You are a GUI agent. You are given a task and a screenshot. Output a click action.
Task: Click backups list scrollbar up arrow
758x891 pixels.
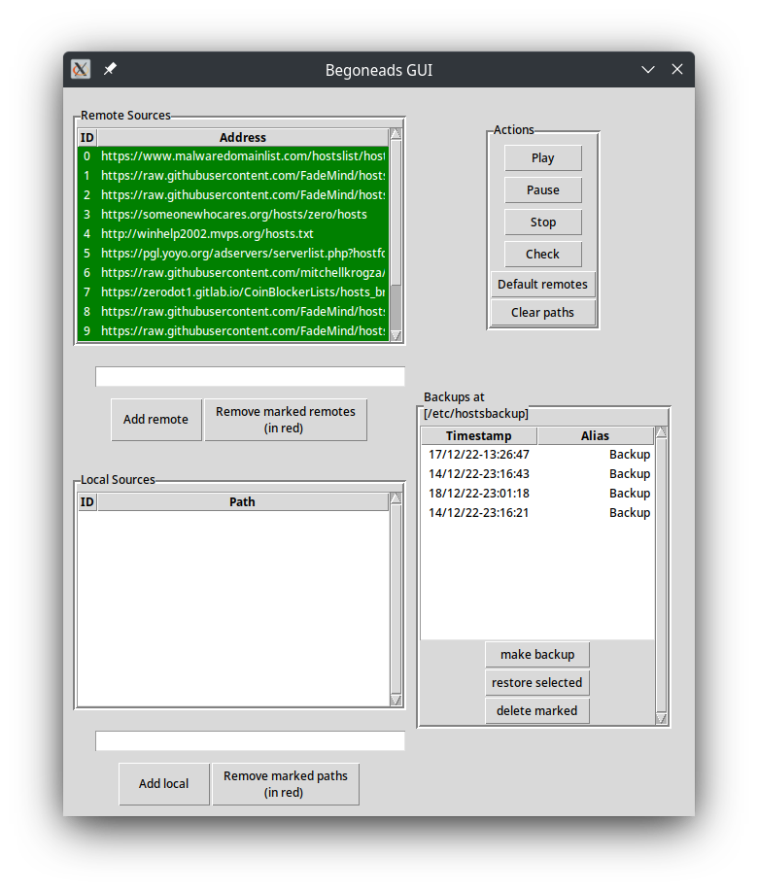click(x=661, y=432)
